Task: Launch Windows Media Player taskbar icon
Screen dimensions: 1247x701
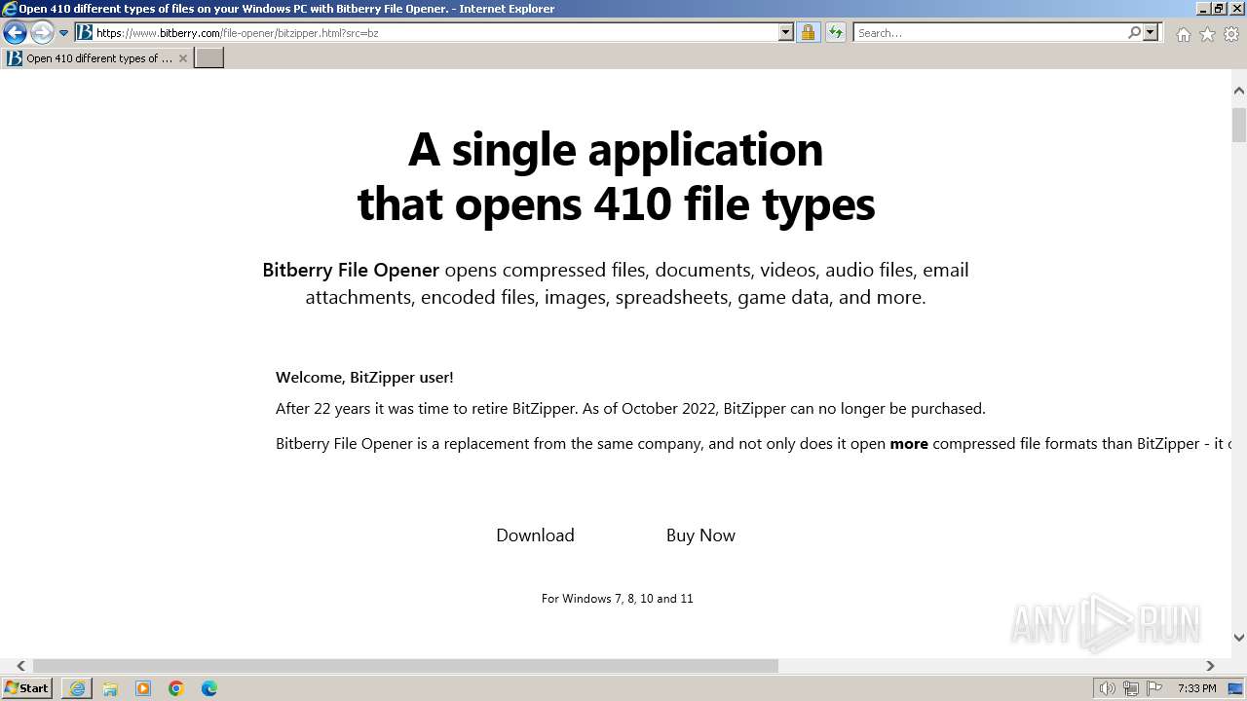Action: click(x=143, y=688)
